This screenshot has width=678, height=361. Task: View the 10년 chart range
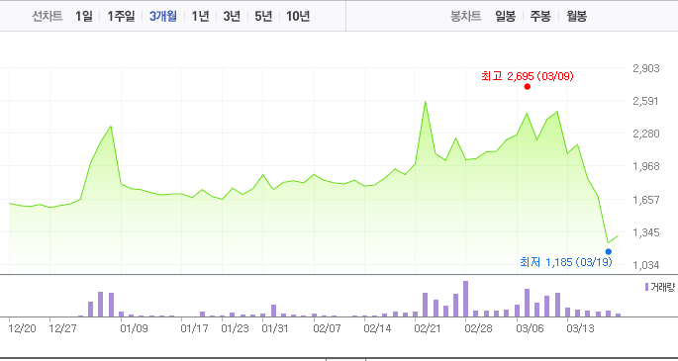click(x=298, y=17)
